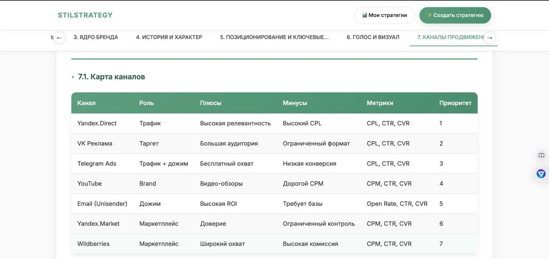Select the VK Реклама cell

(x=95, y=144)
